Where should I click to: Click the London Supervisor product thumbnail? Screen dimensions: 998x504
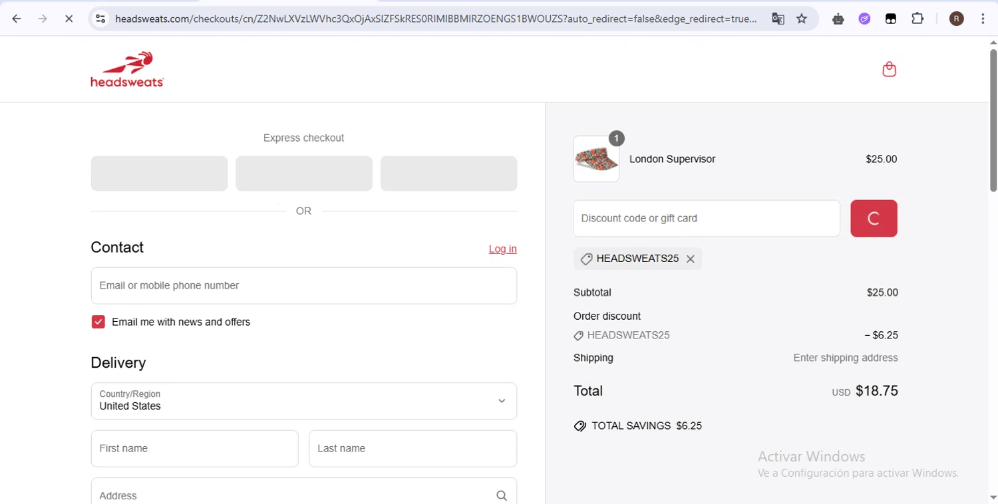596,159
